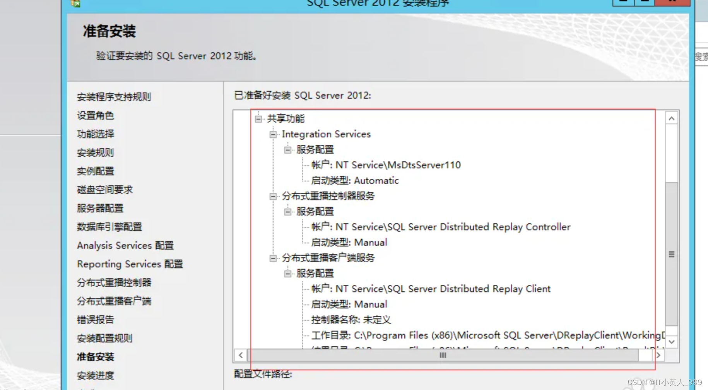708x390 pixels.
Task: Select 实例配置 in the step list
Action: 95,171
